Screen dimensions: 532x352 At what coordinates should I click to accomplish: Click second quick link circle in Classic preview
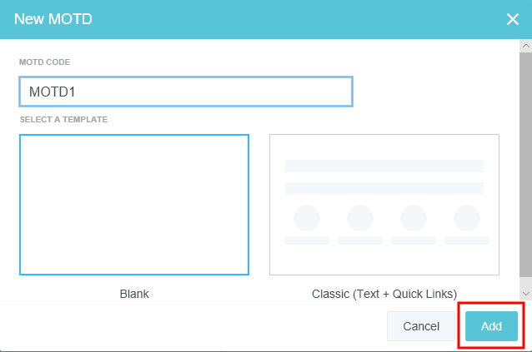point(360,218)
